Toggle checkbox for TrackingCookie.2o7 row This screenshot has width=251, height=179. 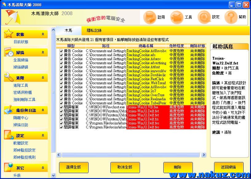[x=61, y=91]
